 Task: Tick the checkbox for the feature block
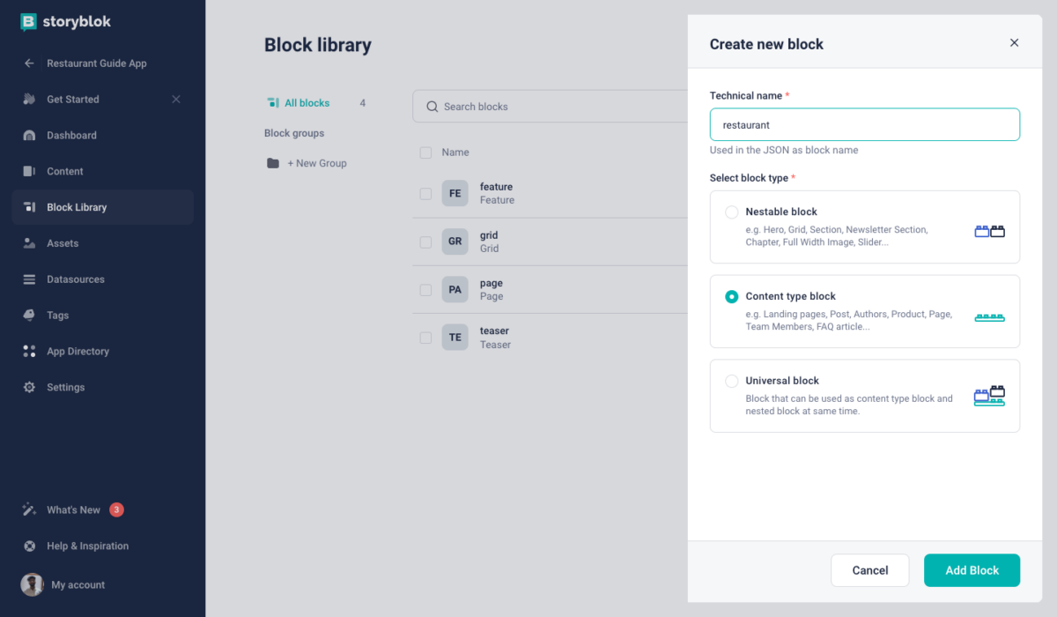point(426,194)
